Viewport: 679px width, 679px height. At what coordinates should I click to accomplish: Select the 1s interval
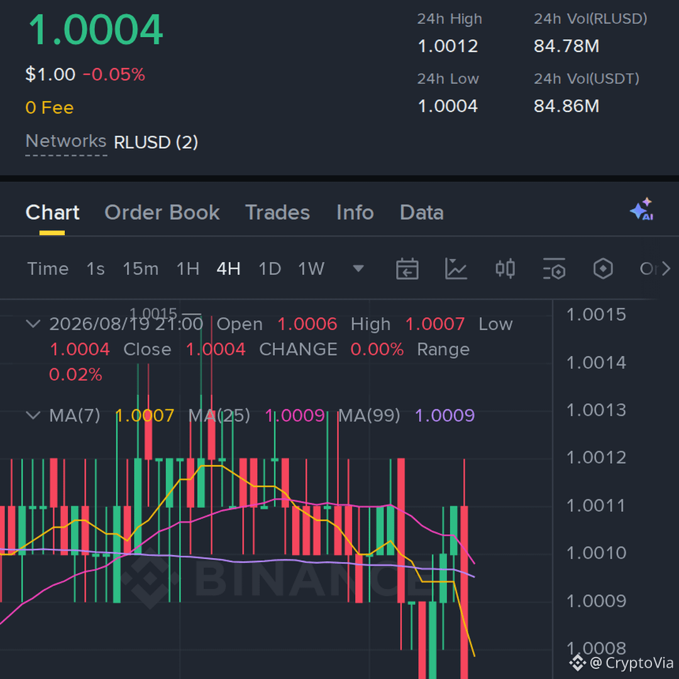click(x=96, y=268)
